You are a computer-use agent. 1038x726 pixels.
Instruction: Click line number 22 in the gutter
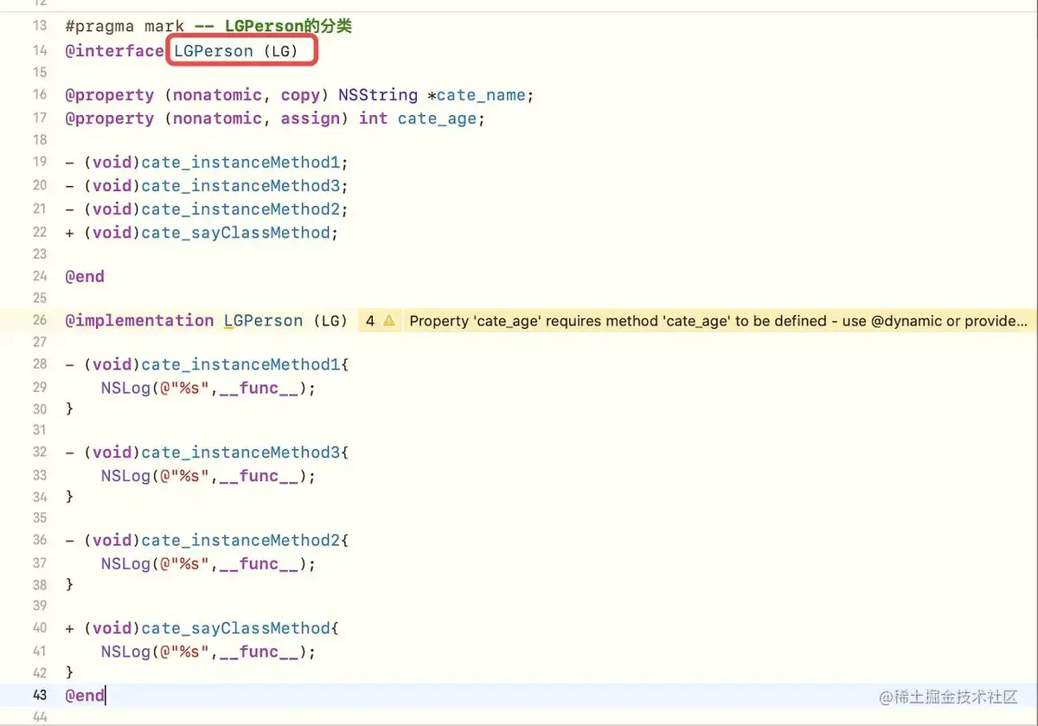point(40,232)
